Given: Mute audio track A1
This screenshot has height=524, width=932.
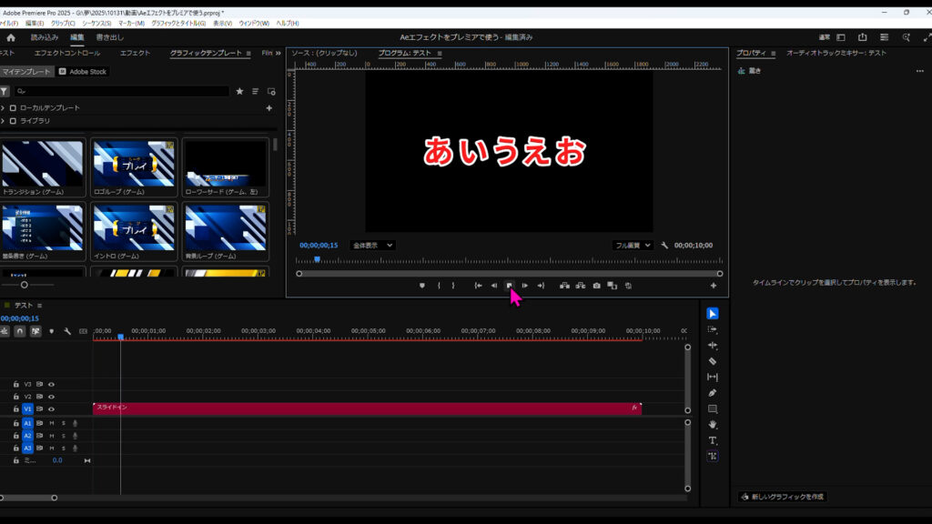Looking at the screenshot, I should pos(51,423).
